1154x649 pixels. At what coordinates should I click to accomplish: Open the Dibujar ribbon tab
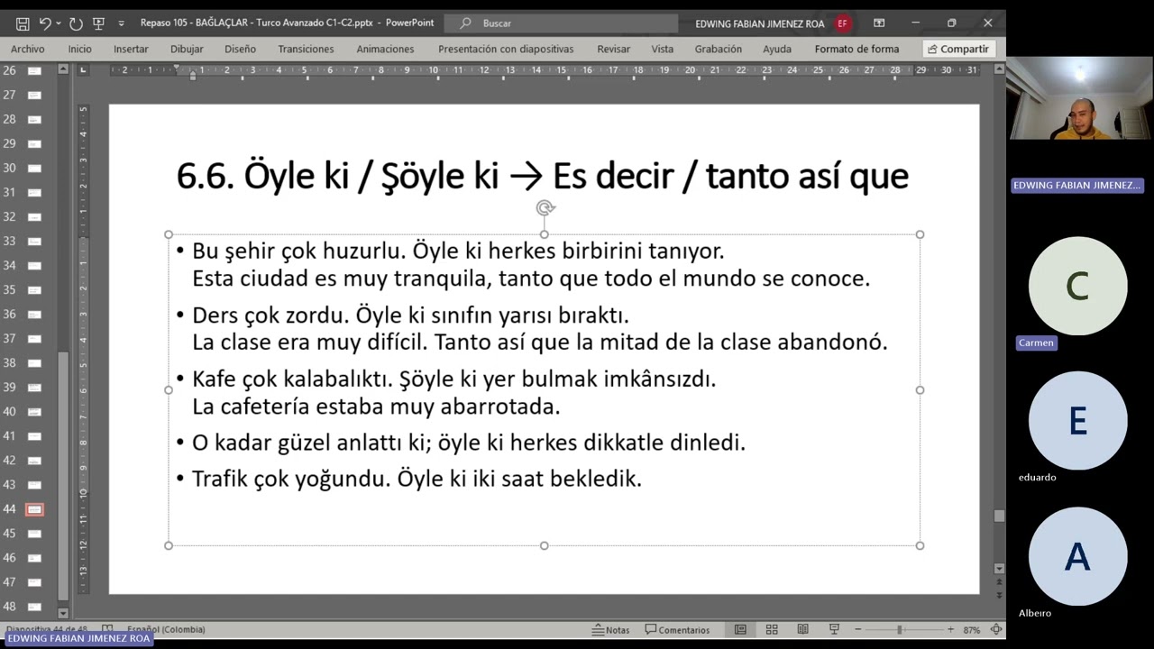(x=187, y=49)
